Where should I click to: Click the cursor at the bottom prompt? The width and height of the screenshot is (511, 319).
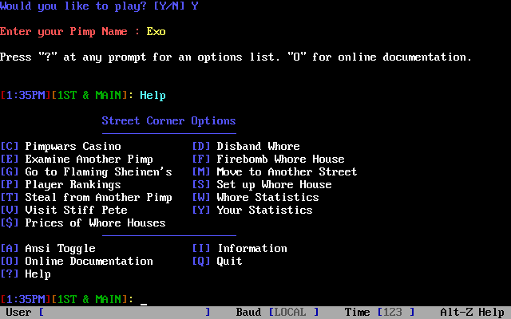pyautogui.click(x=144, y=304)
